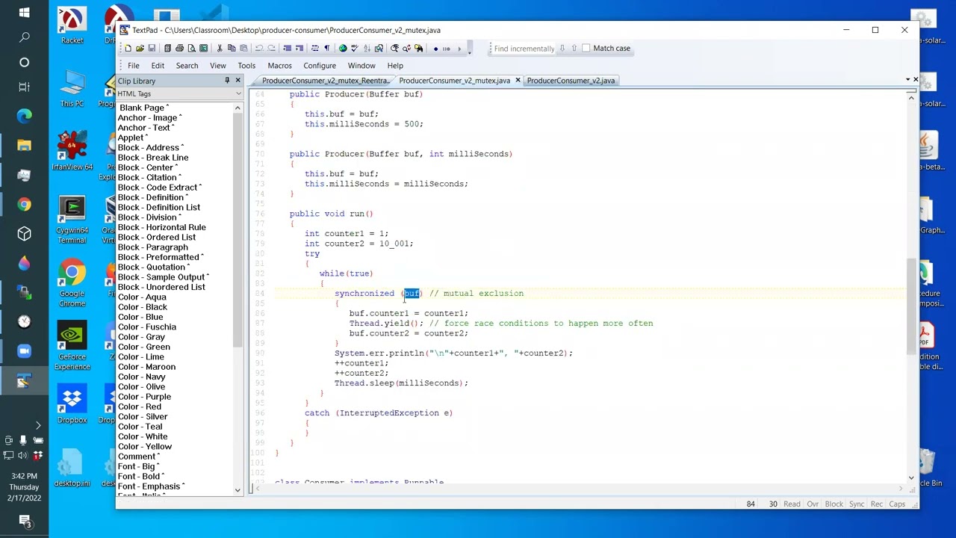Click the Print toolbar icon
The image size is (956, 538).
tap(180, 49)
